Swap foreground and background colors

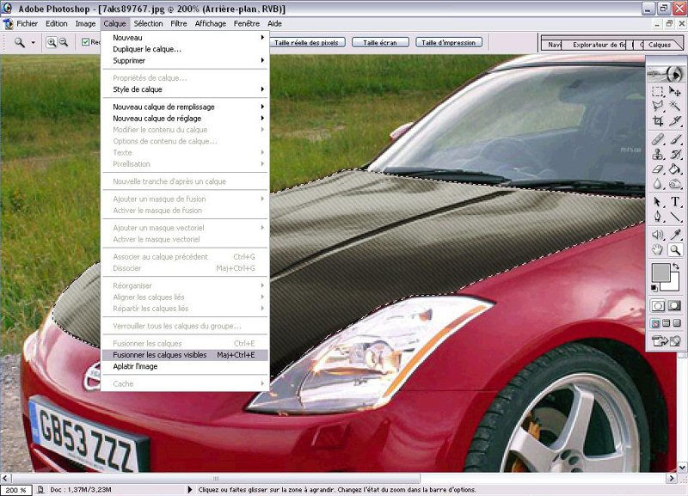coord(676,266)
